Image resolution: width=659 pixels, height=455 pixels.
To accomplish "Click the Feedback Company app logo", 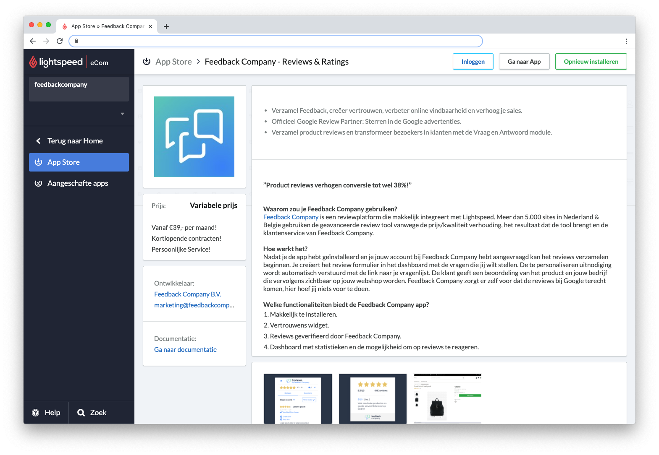I will [x=194, y=137].
